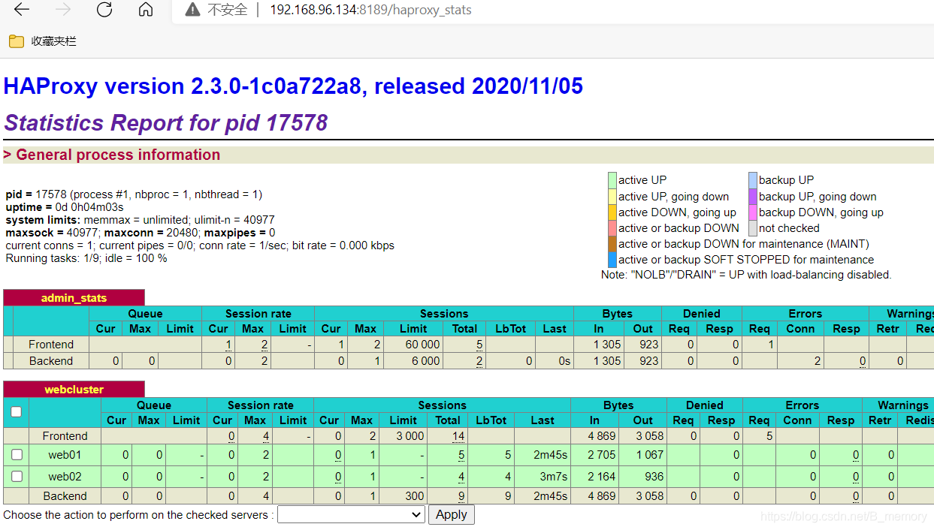Click the browser forward arrow

pos(63,10)
